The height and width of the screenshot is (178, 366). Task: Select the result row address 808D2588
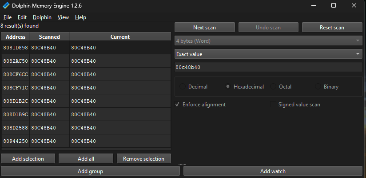click(x=16, y=128)
